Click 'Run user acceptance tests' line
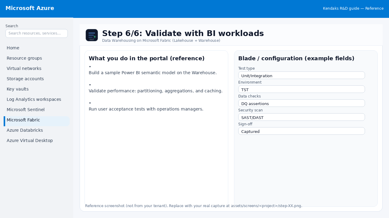This screenshot has height=218, width=389. coord(146,109)
